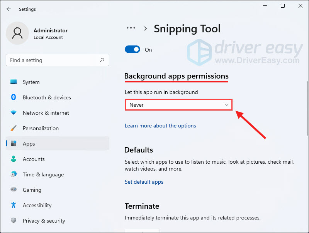Click the Personalization paintbrush icon
This screenshot has height=233, width=309.
tap(14, 128)
